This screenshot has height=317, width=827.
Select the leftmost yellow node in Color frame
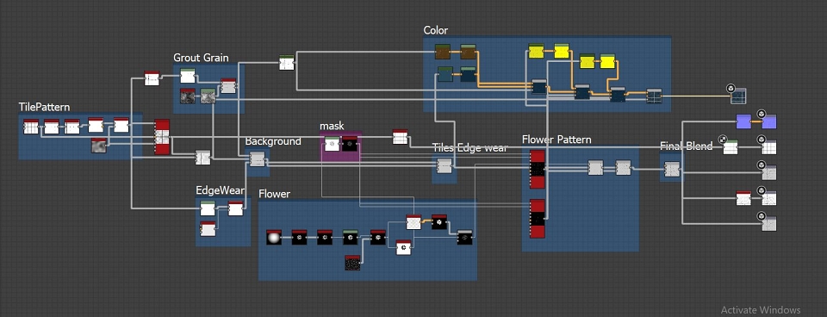click(x=537, y=51)
